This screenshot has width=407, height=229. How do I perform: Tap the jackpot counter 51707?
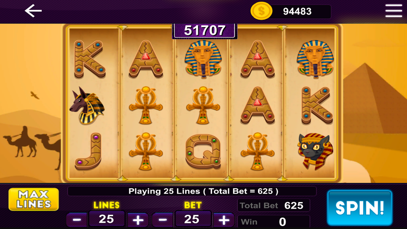[205, 30]
